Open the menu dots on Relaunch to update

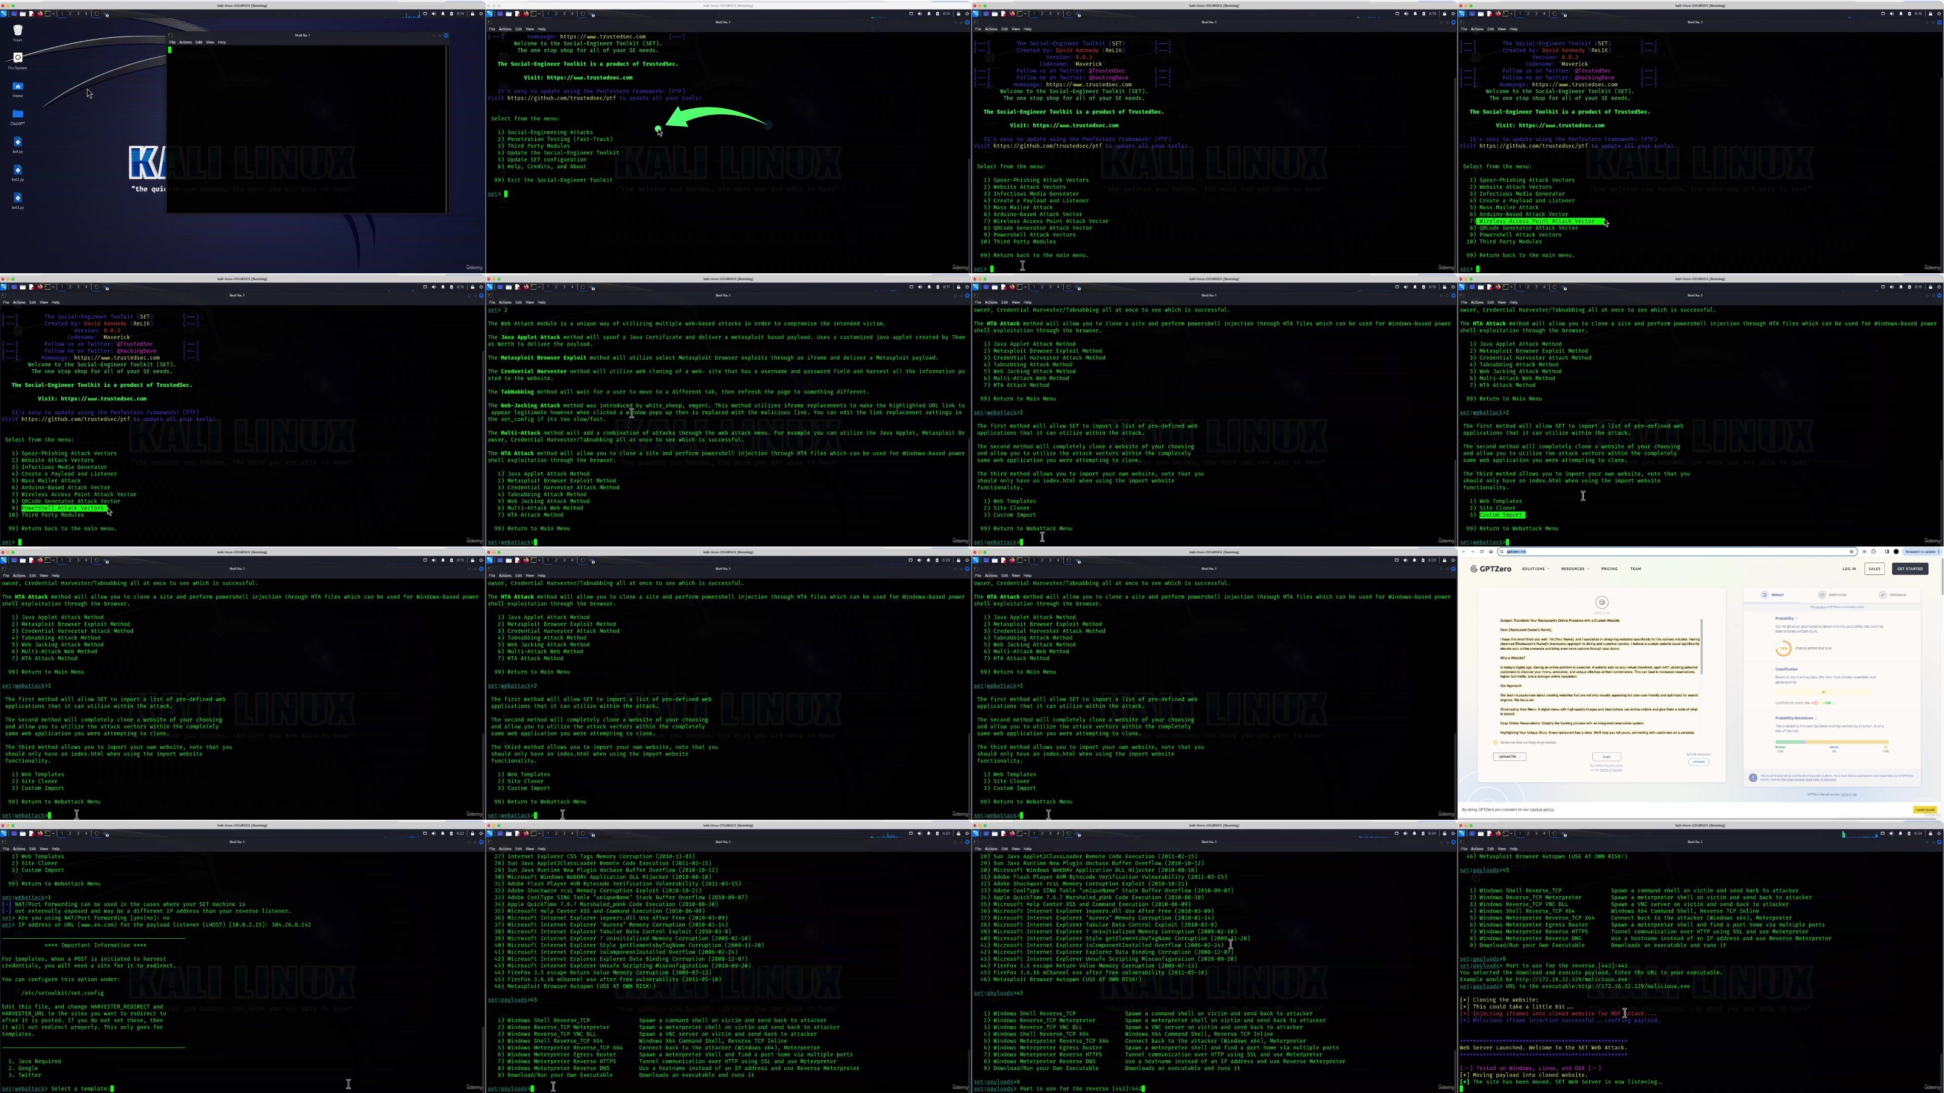click(1940, 551)
